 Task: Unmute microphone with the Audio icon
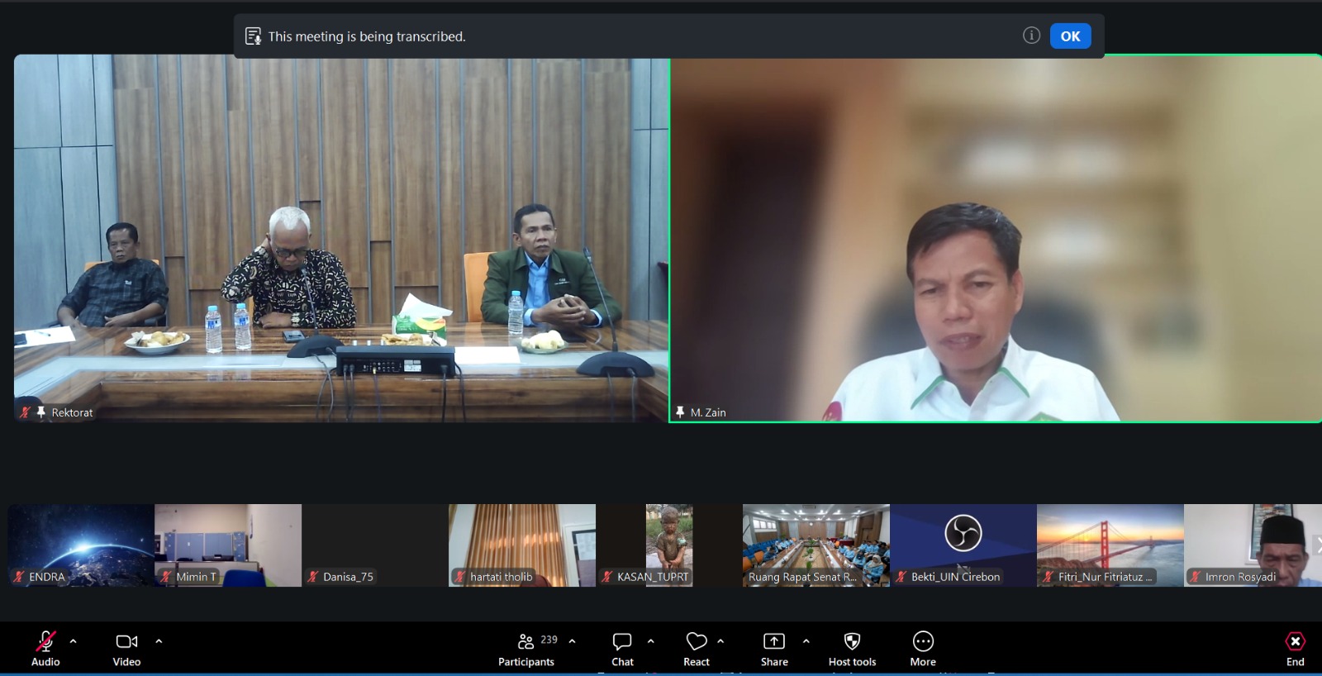coord(45,641)
